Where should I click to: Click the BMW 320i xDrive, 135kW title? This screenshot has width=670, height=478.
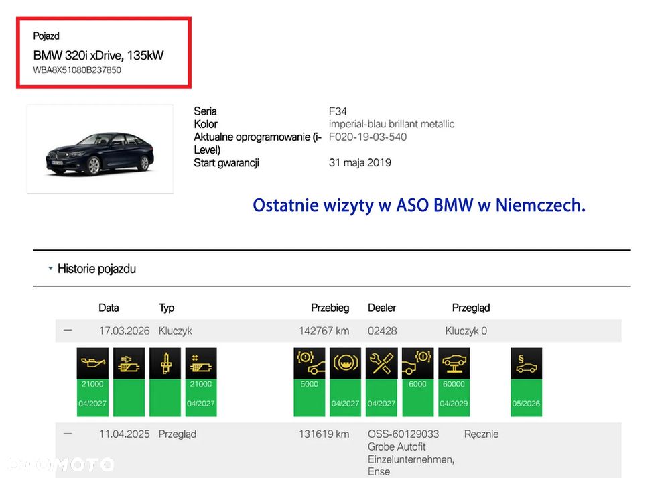point(98,55)
